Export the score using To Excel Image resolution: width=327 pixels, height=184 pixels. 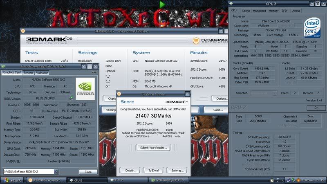click(153, 170)
